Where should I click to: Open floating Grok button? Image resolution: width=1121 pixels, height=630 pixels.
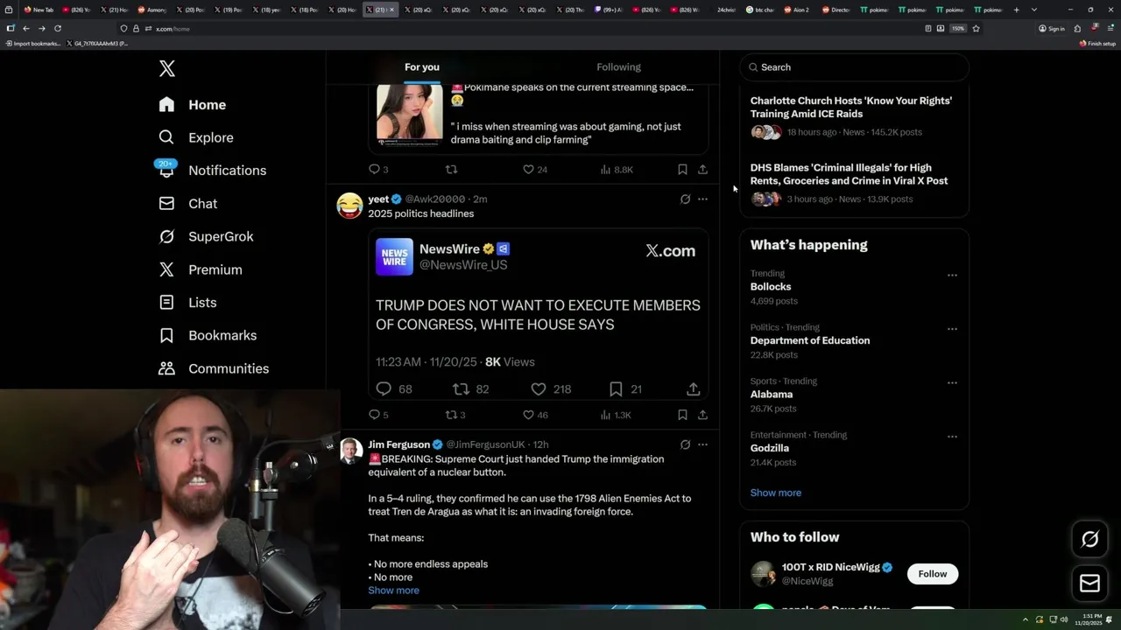coord(1090,540)
